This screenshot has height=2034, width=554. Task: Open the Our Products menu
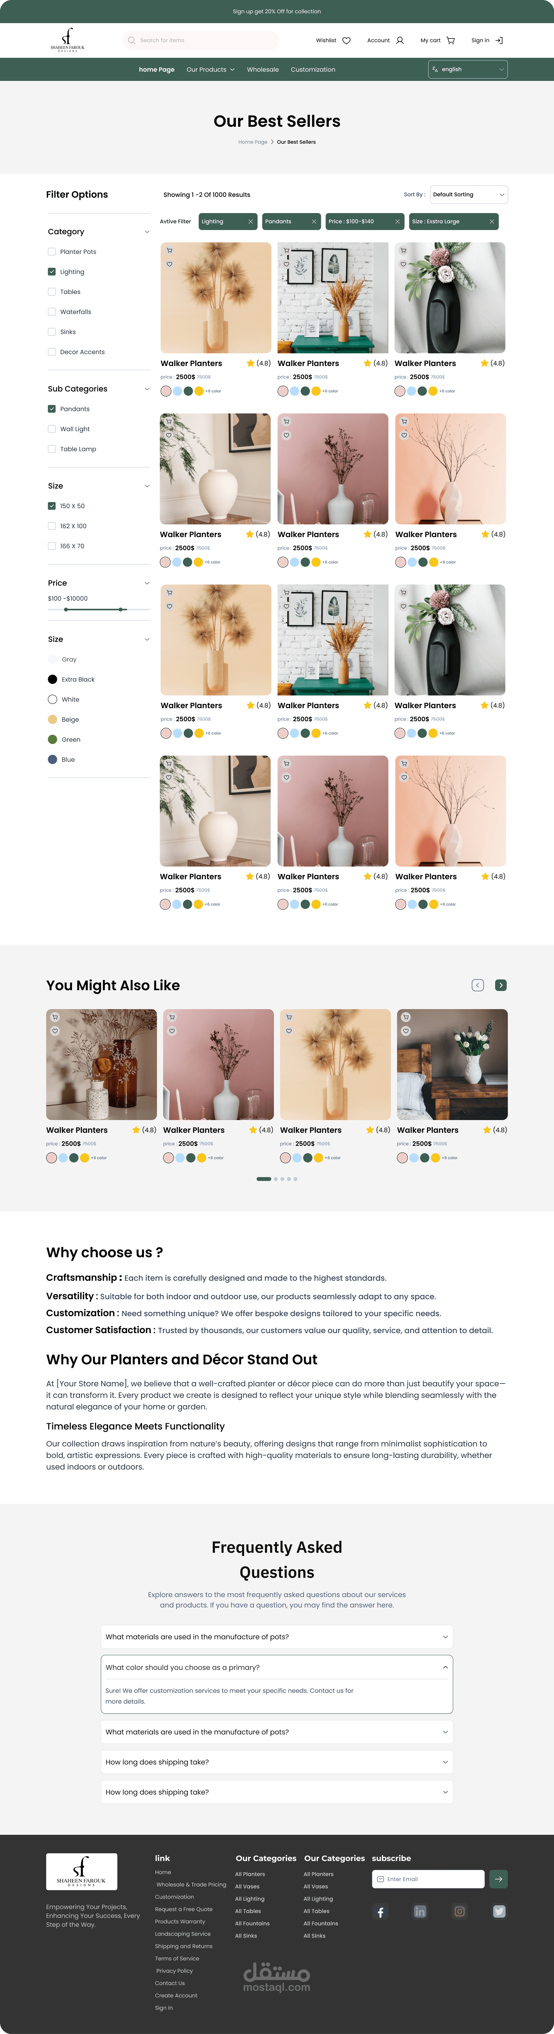pos(210,69)
